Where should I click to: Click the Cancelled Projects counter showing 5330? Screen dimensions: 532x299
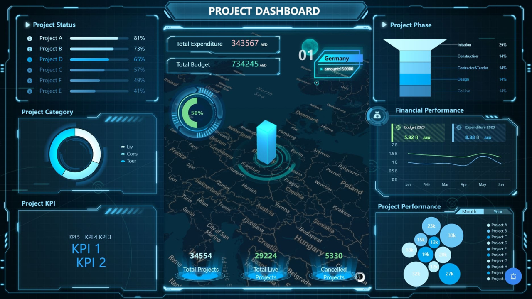(333, 256)
